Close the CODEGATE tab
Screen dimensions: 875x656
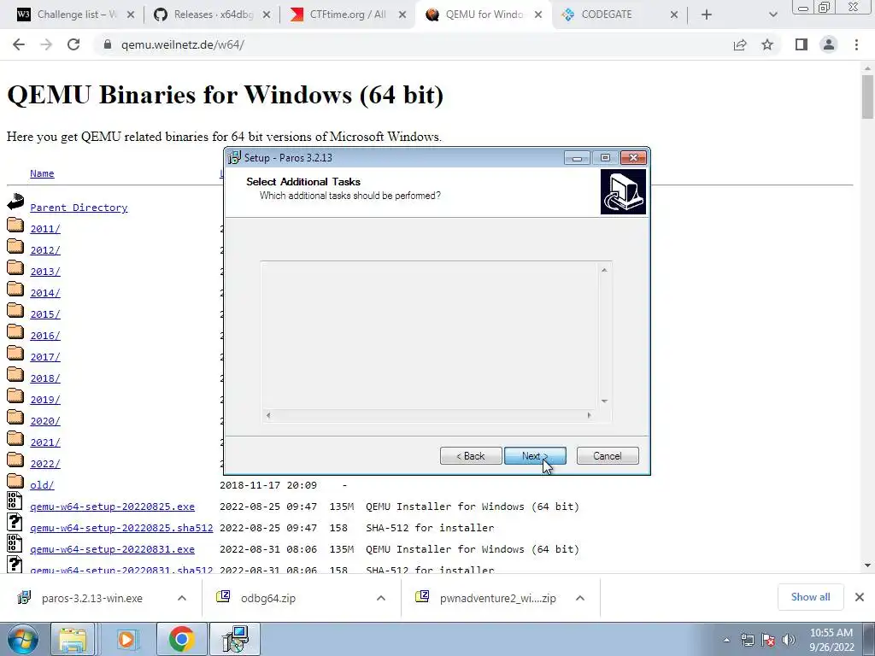pos(674,15)
